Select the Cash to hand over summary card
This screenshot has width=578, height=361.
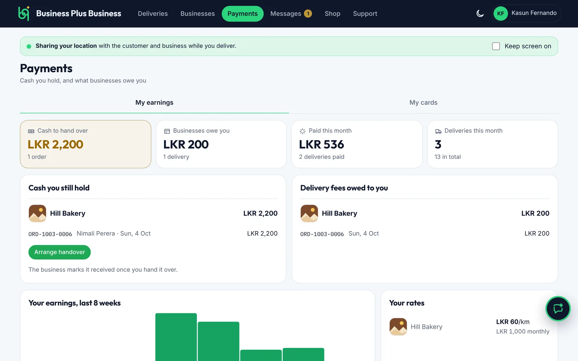pyautogui.click(x=86, y=144)
